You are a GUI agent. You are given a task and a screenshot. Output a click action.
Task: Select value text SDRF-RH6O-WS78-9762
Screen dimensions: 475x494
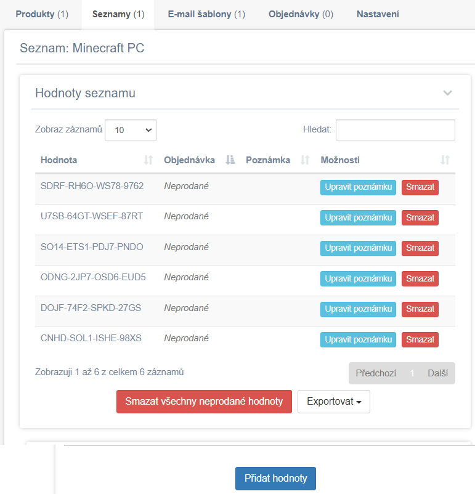tap(92, 186)
